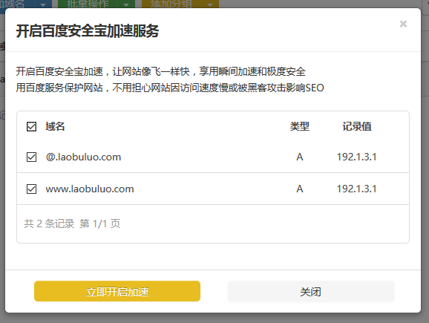Image resolution: width=429 pixels, height=323 pixels.
Task: Click the 共 2 条记录 第 1/1 页 pager text
Action: point(72,224)
